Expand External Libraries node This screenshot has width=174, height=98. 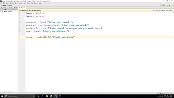coord(1,11)
